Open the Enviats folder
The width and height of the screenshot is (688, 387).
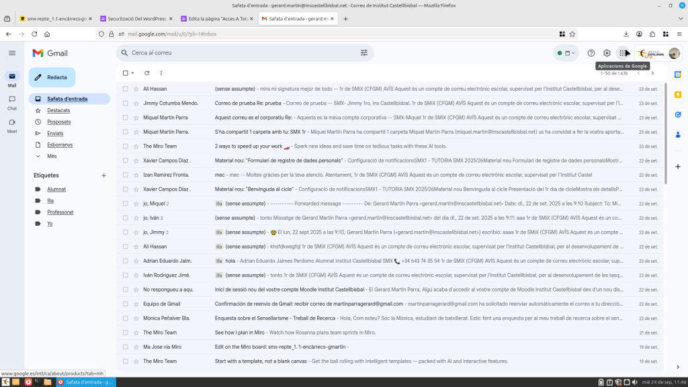55,133
